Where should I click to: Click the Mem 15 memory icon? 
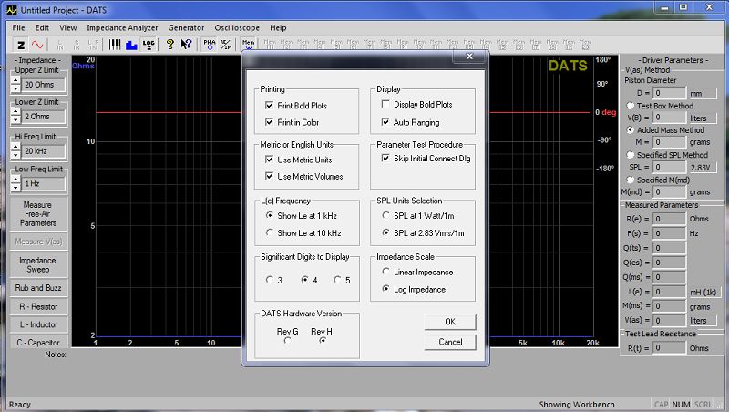pyautogui.click(x=502, y=45)
